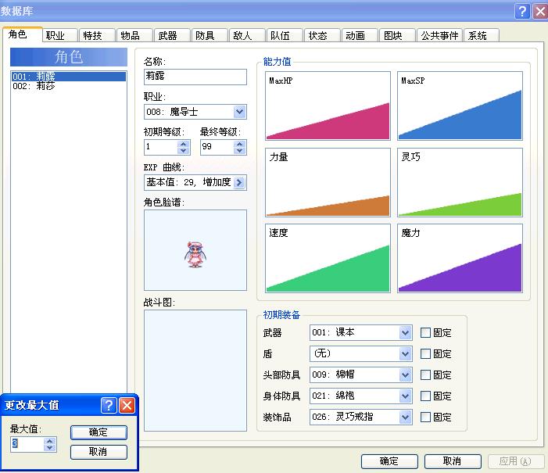The height and width of the screenshot is (473, 548).
Task: Check 固定 for the 装饰品 slot
Action: click(x=425, y=417)
